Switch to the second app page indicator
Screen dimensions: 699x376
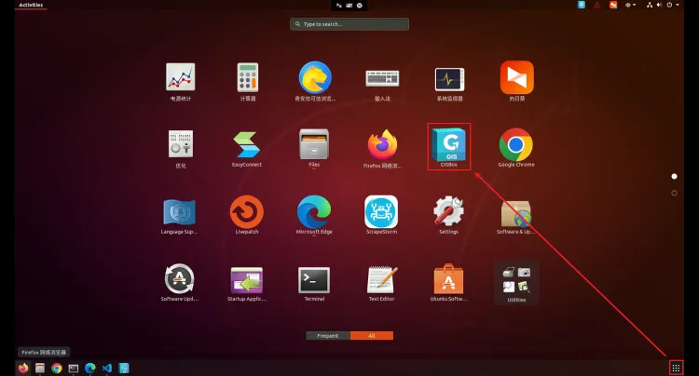point(674,193)
